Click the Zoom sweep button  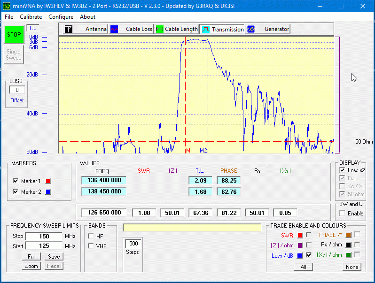tap(31, 266)
